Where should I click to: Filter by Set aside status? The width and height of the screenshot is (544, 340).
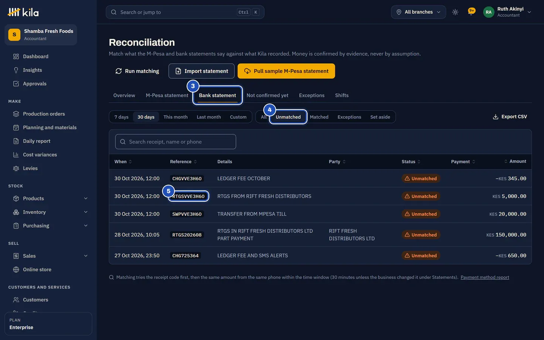(380, 117)
